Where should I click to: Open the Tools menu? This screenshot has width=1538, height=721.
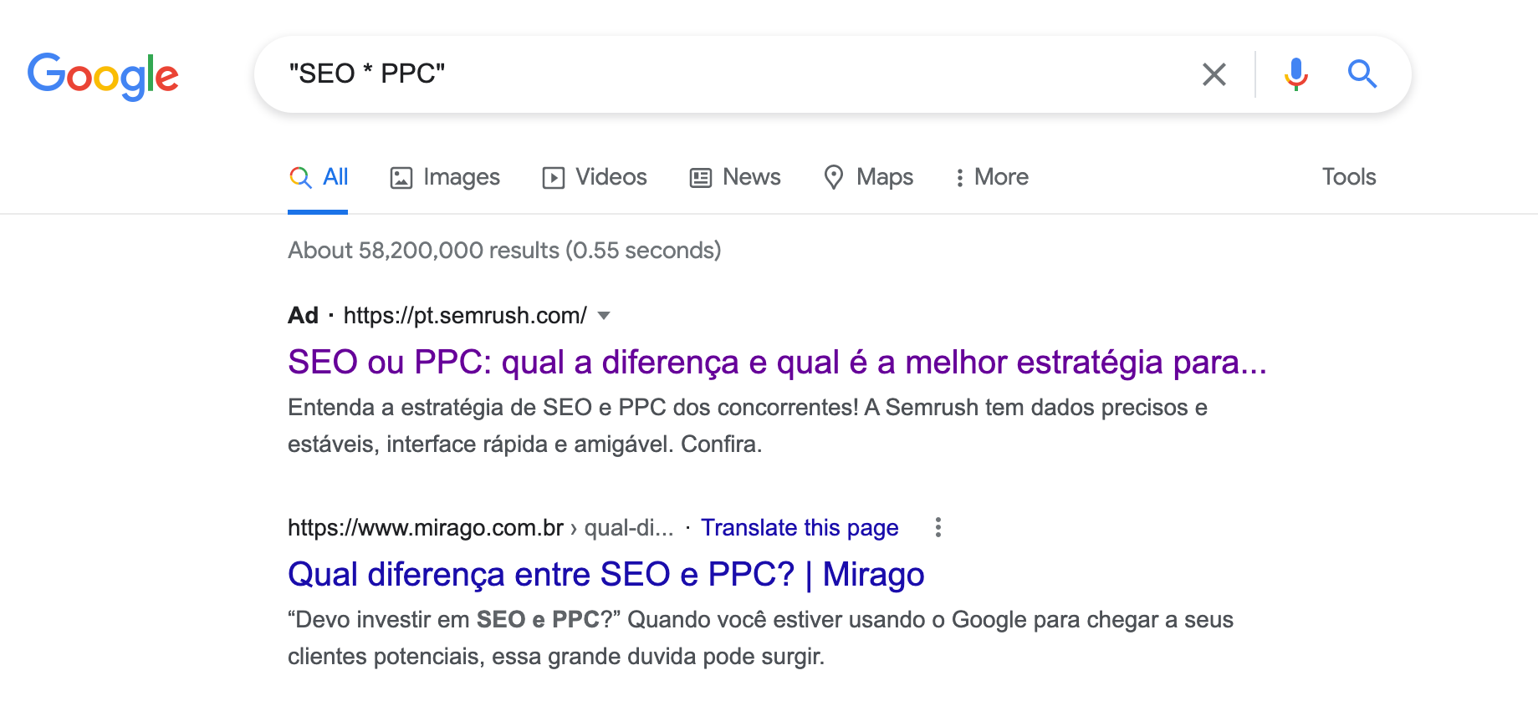[x=1348, y=177]
